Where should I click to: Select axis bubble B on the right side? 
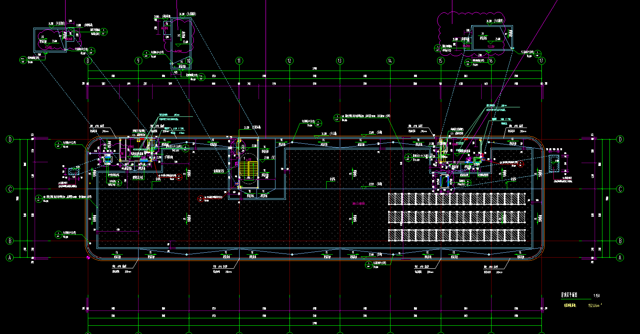(x=619, y=241)
